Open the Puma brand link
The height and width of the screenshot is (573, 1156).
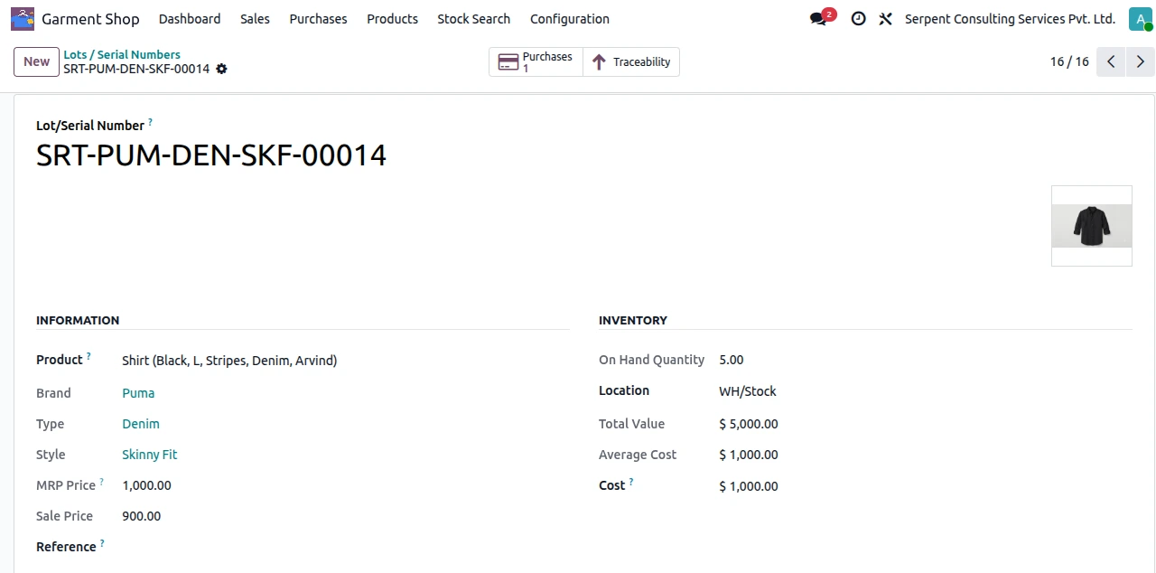tap(138, 393)
